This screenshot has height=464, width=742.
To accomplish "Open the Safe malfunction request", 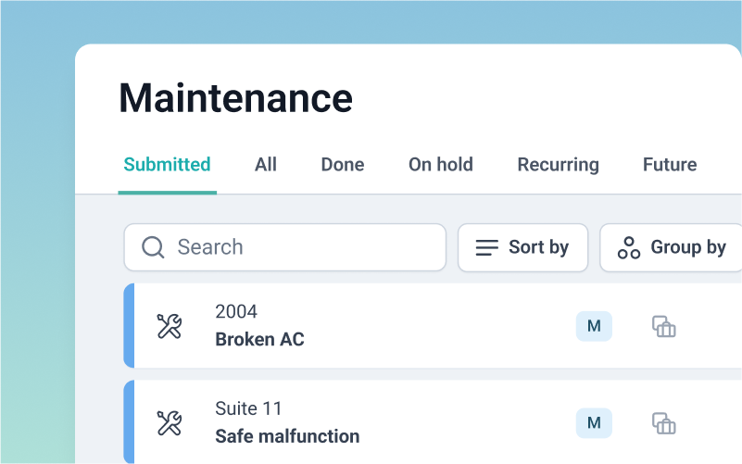I will (x=287, y=435).
